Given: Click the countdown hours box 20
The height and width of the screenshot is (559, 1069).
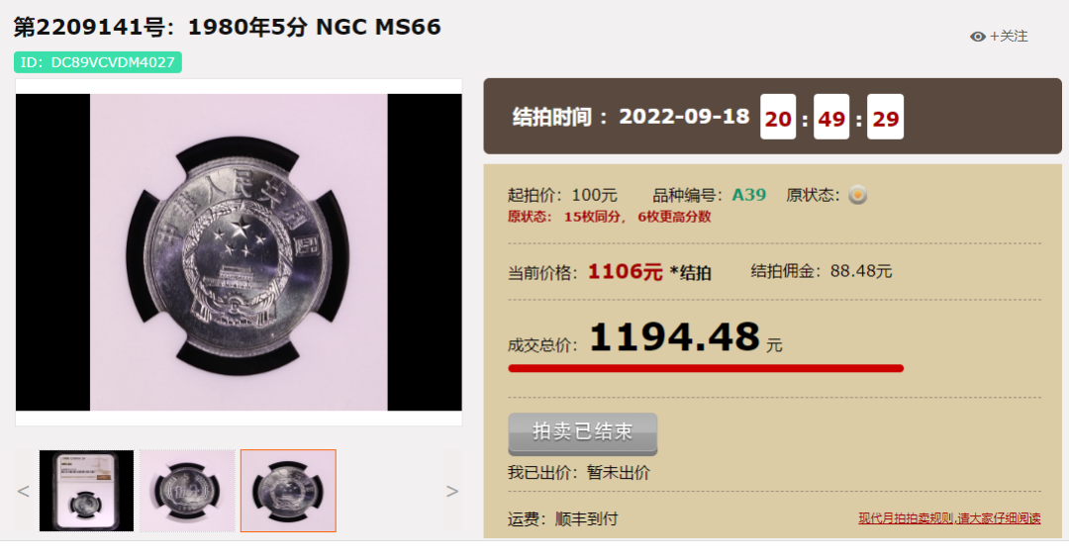Looking at the screenshot, I should click(778, 118).
